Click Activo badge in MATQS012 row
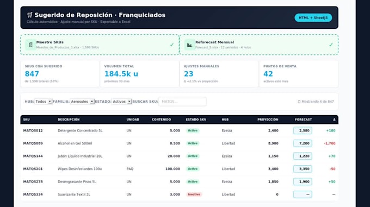This screenshot has height=207, width=370. [193, 130]
